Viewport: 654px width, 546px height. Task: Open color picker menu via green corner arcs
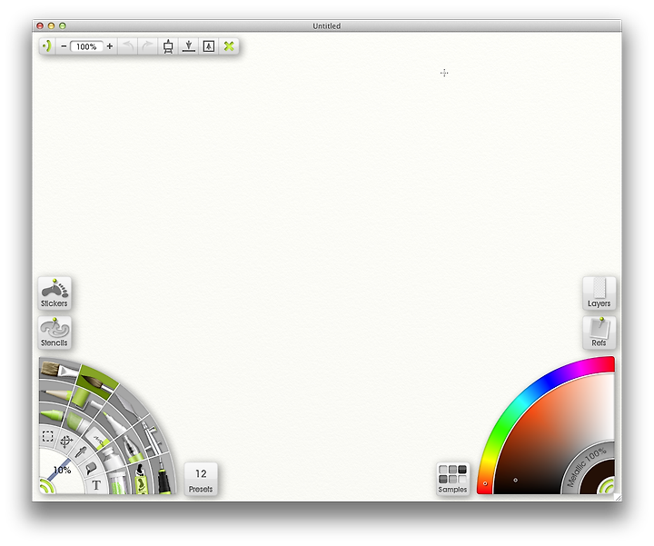[608, 487]
